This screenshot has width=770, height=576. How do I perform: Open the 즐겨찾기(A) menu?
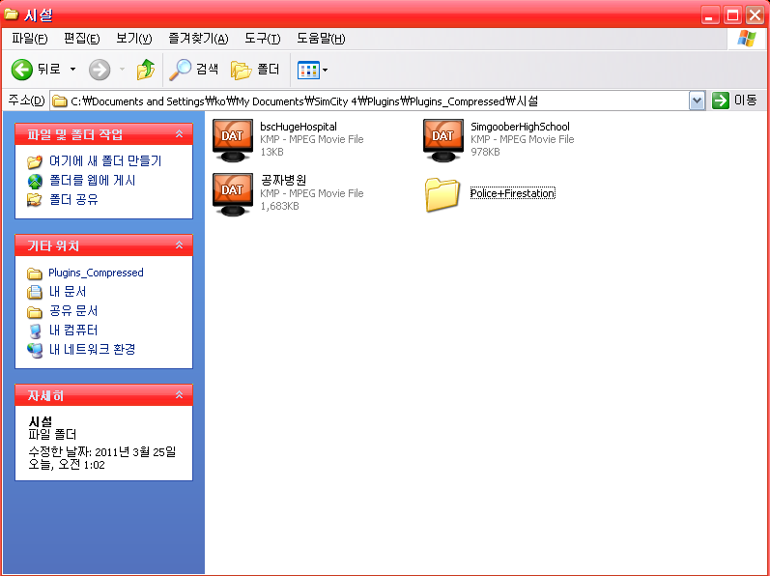[x=198, y=39]
